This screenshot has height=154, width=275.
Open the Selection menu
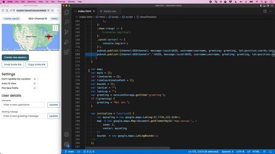click(31, 2)
